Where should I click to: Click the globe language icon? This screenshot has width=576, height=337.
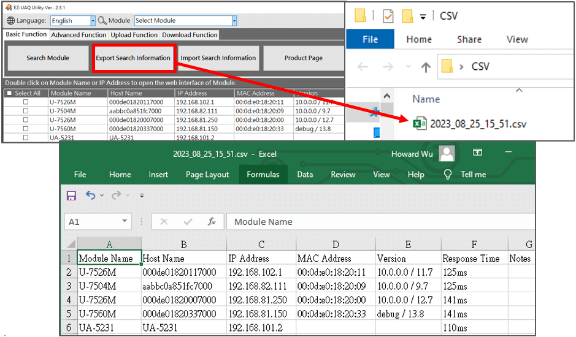point(10,21)
